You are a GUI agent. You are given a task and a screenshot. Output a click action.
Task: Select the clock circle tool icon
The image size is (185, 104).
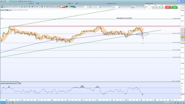40,7
